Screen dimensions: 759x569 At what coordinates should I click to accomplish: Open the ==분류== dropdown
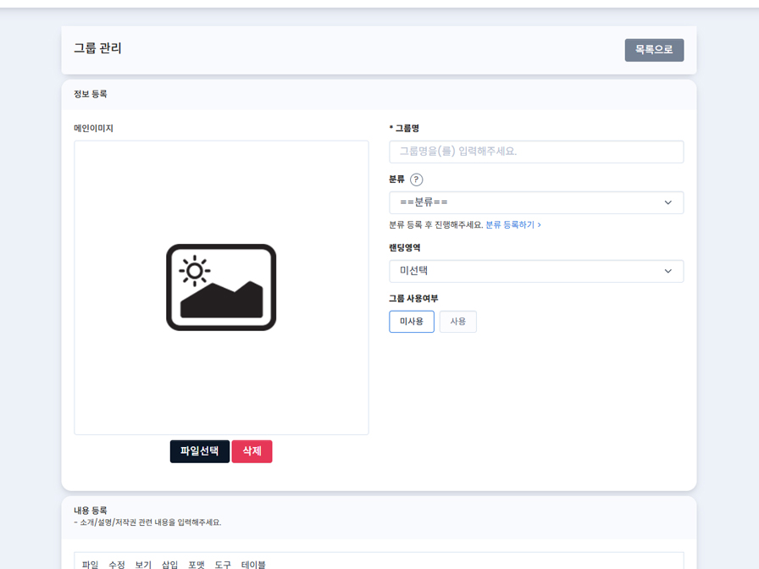[x=536, y=202]
